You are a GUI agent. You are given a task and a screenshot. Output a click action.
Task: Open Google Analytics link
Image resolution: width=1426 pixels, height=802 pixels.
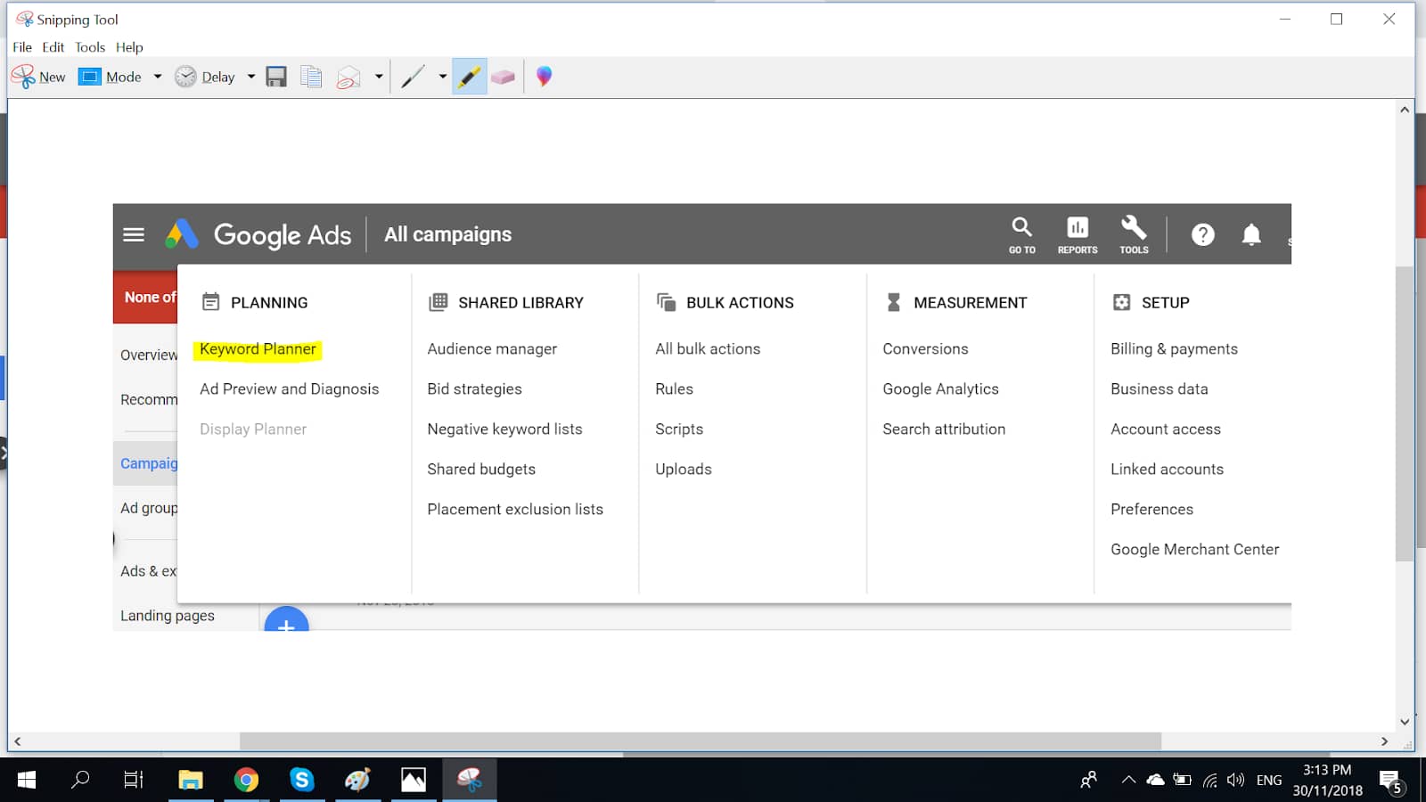pos(940,389)
